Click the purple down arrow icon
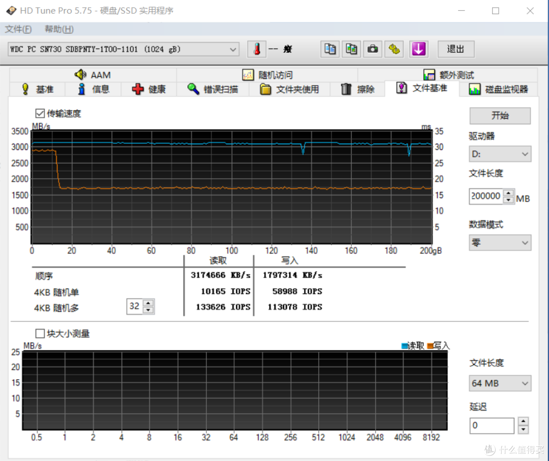This screenshot has height=461, width=549. pos(418,49)
